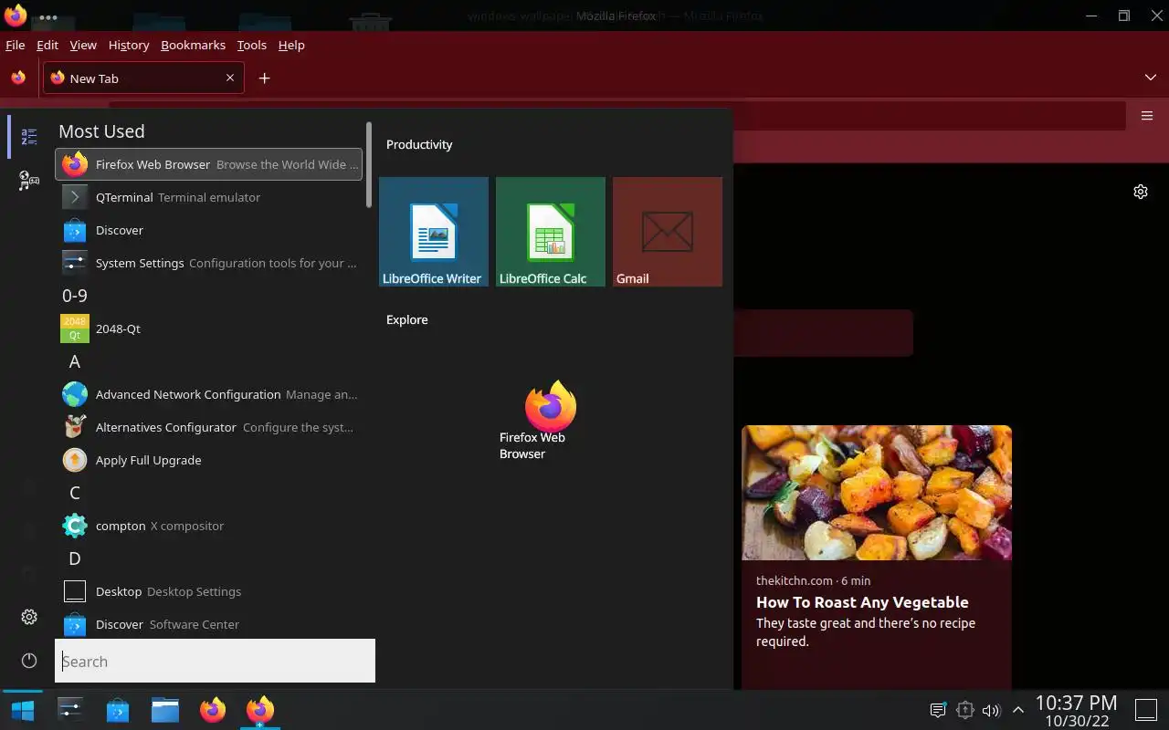Click the letter A section header
The width and height of the screenshot is (1169, 730).
point(75,361)
